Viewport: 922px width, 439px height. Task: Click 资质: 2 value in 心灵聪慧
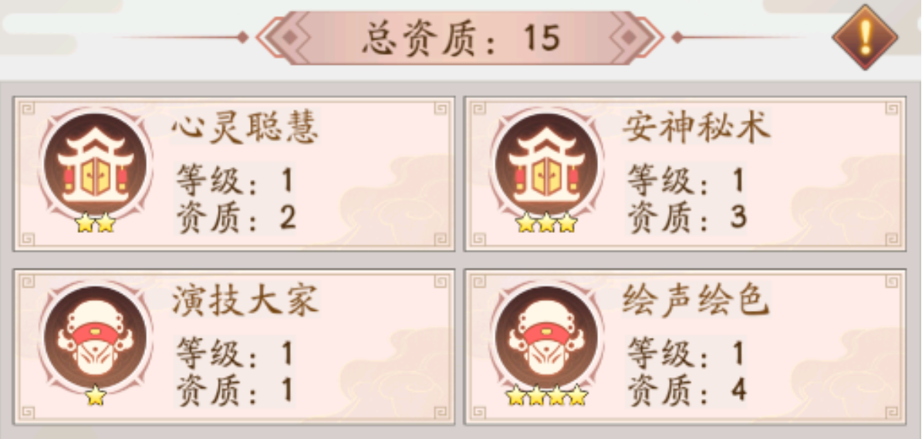[236, 218]
